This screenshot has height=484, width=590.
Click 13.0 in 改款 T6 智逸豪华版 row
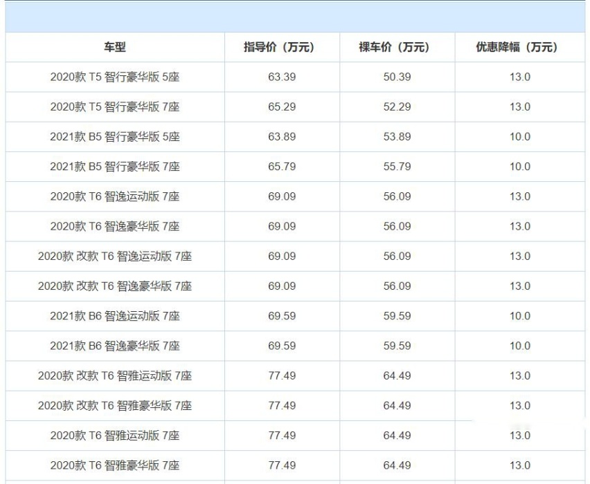520,286
